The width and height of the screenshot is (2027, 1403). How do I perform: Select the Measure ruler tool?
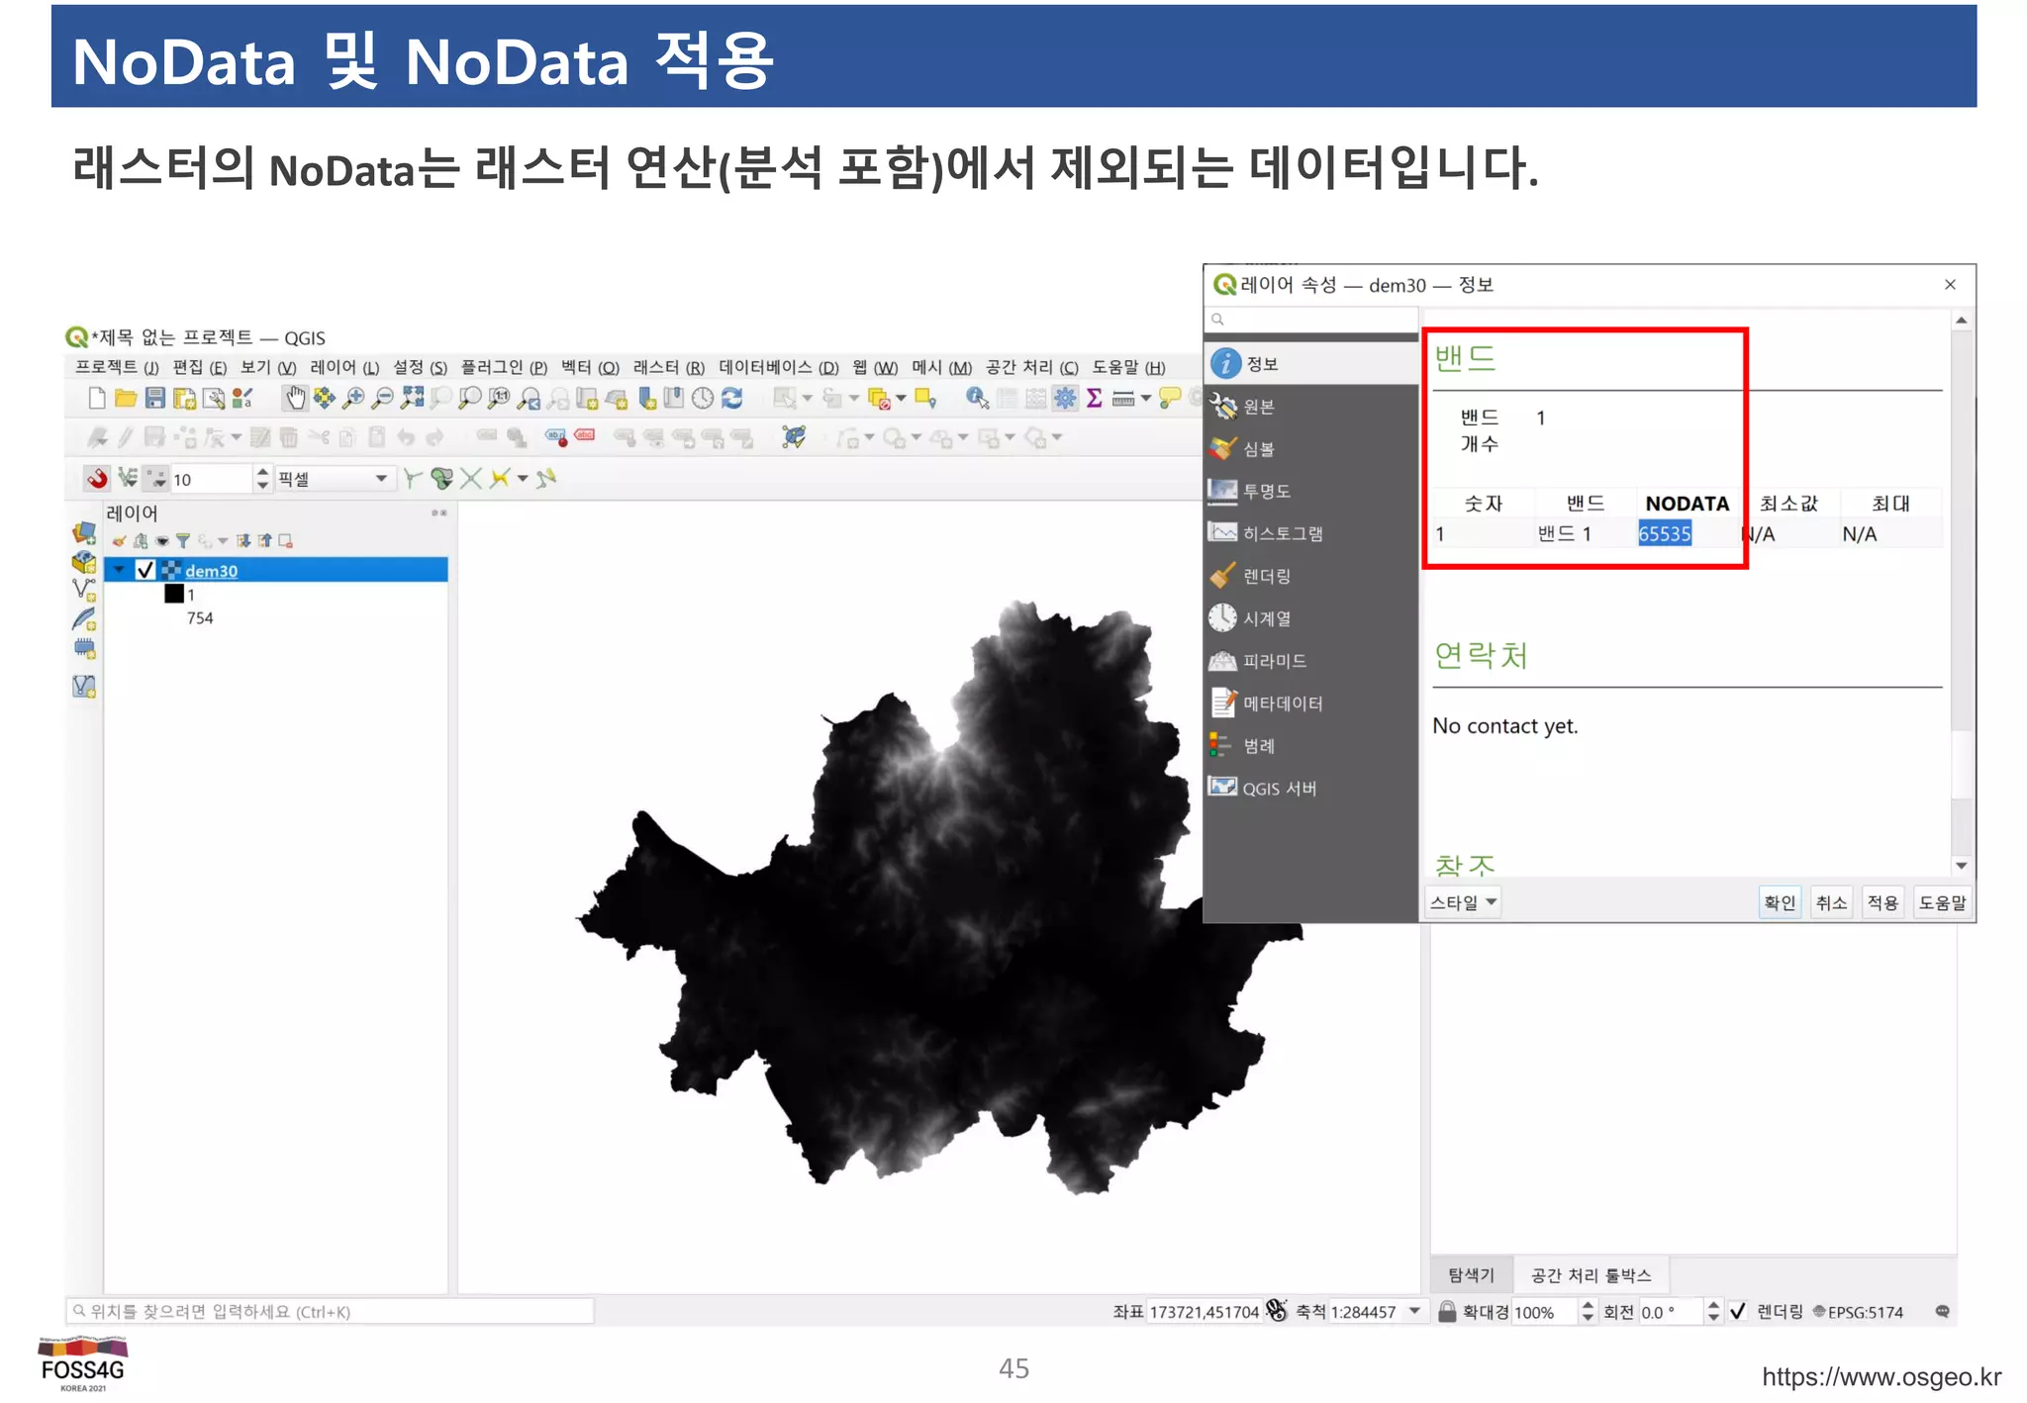point(1123,399)
